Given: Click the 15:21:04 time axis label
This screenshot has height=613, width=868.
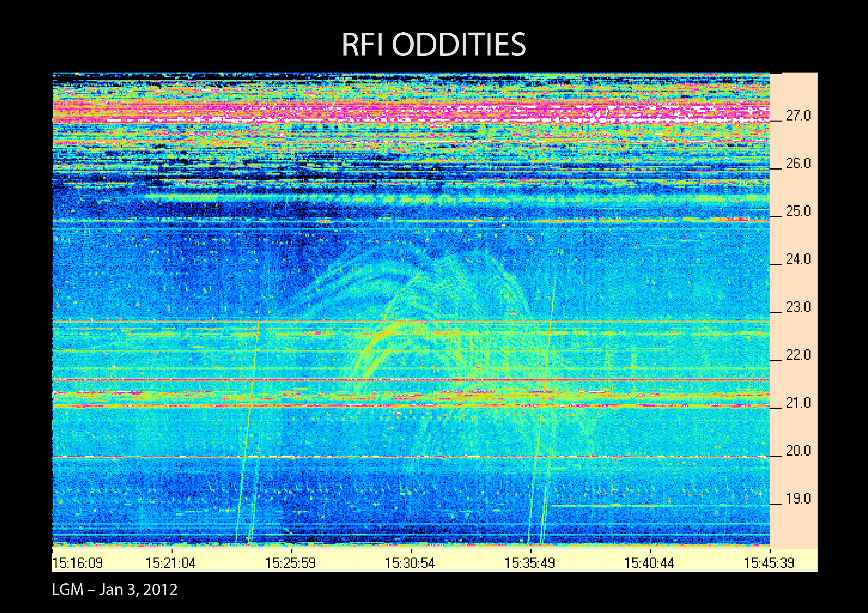Looking at the screenshot, I should tap(171, 563).
